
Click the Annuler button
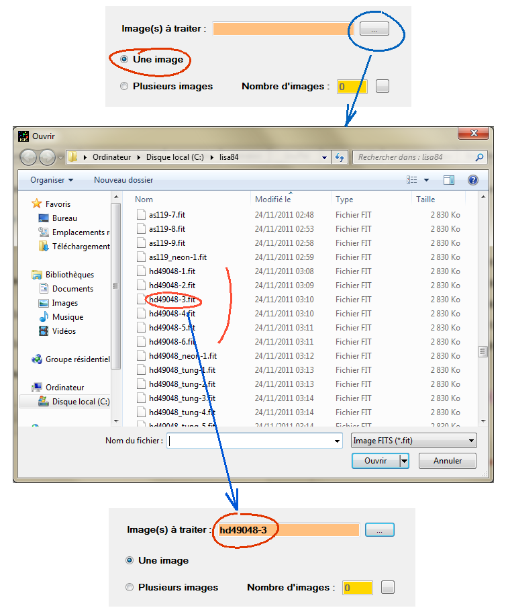coord(447,461)
